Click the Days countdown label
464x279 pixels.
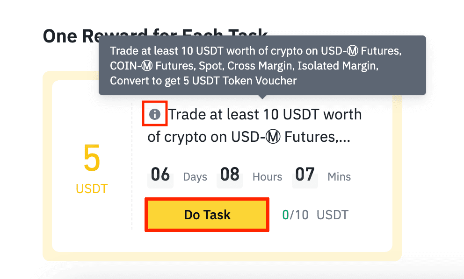(195, 177)
